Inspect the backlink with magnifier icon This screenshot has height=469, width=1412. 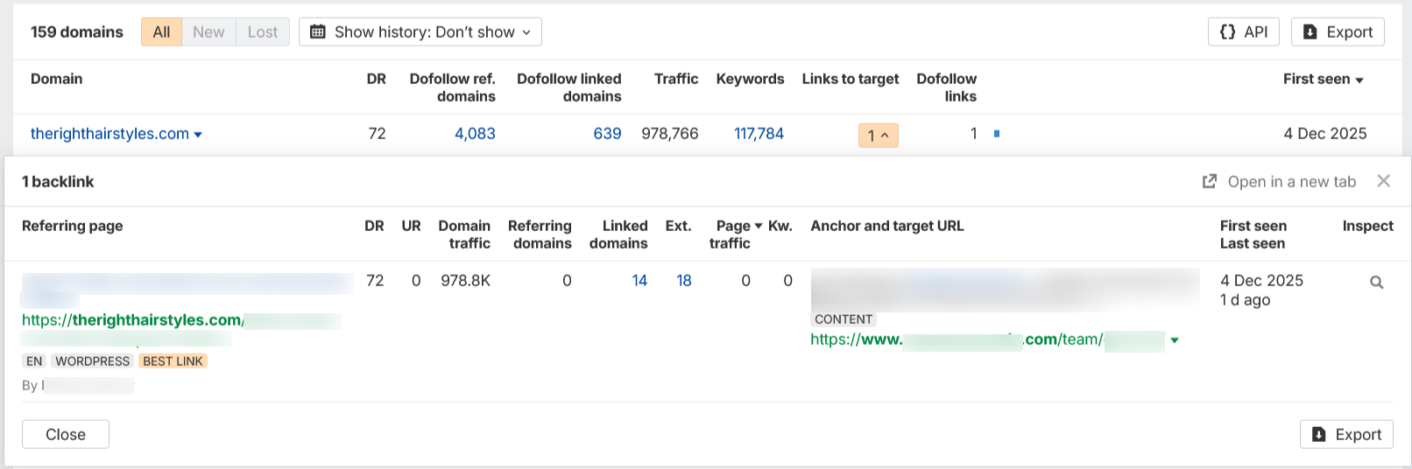click(x=1377, y=282)
